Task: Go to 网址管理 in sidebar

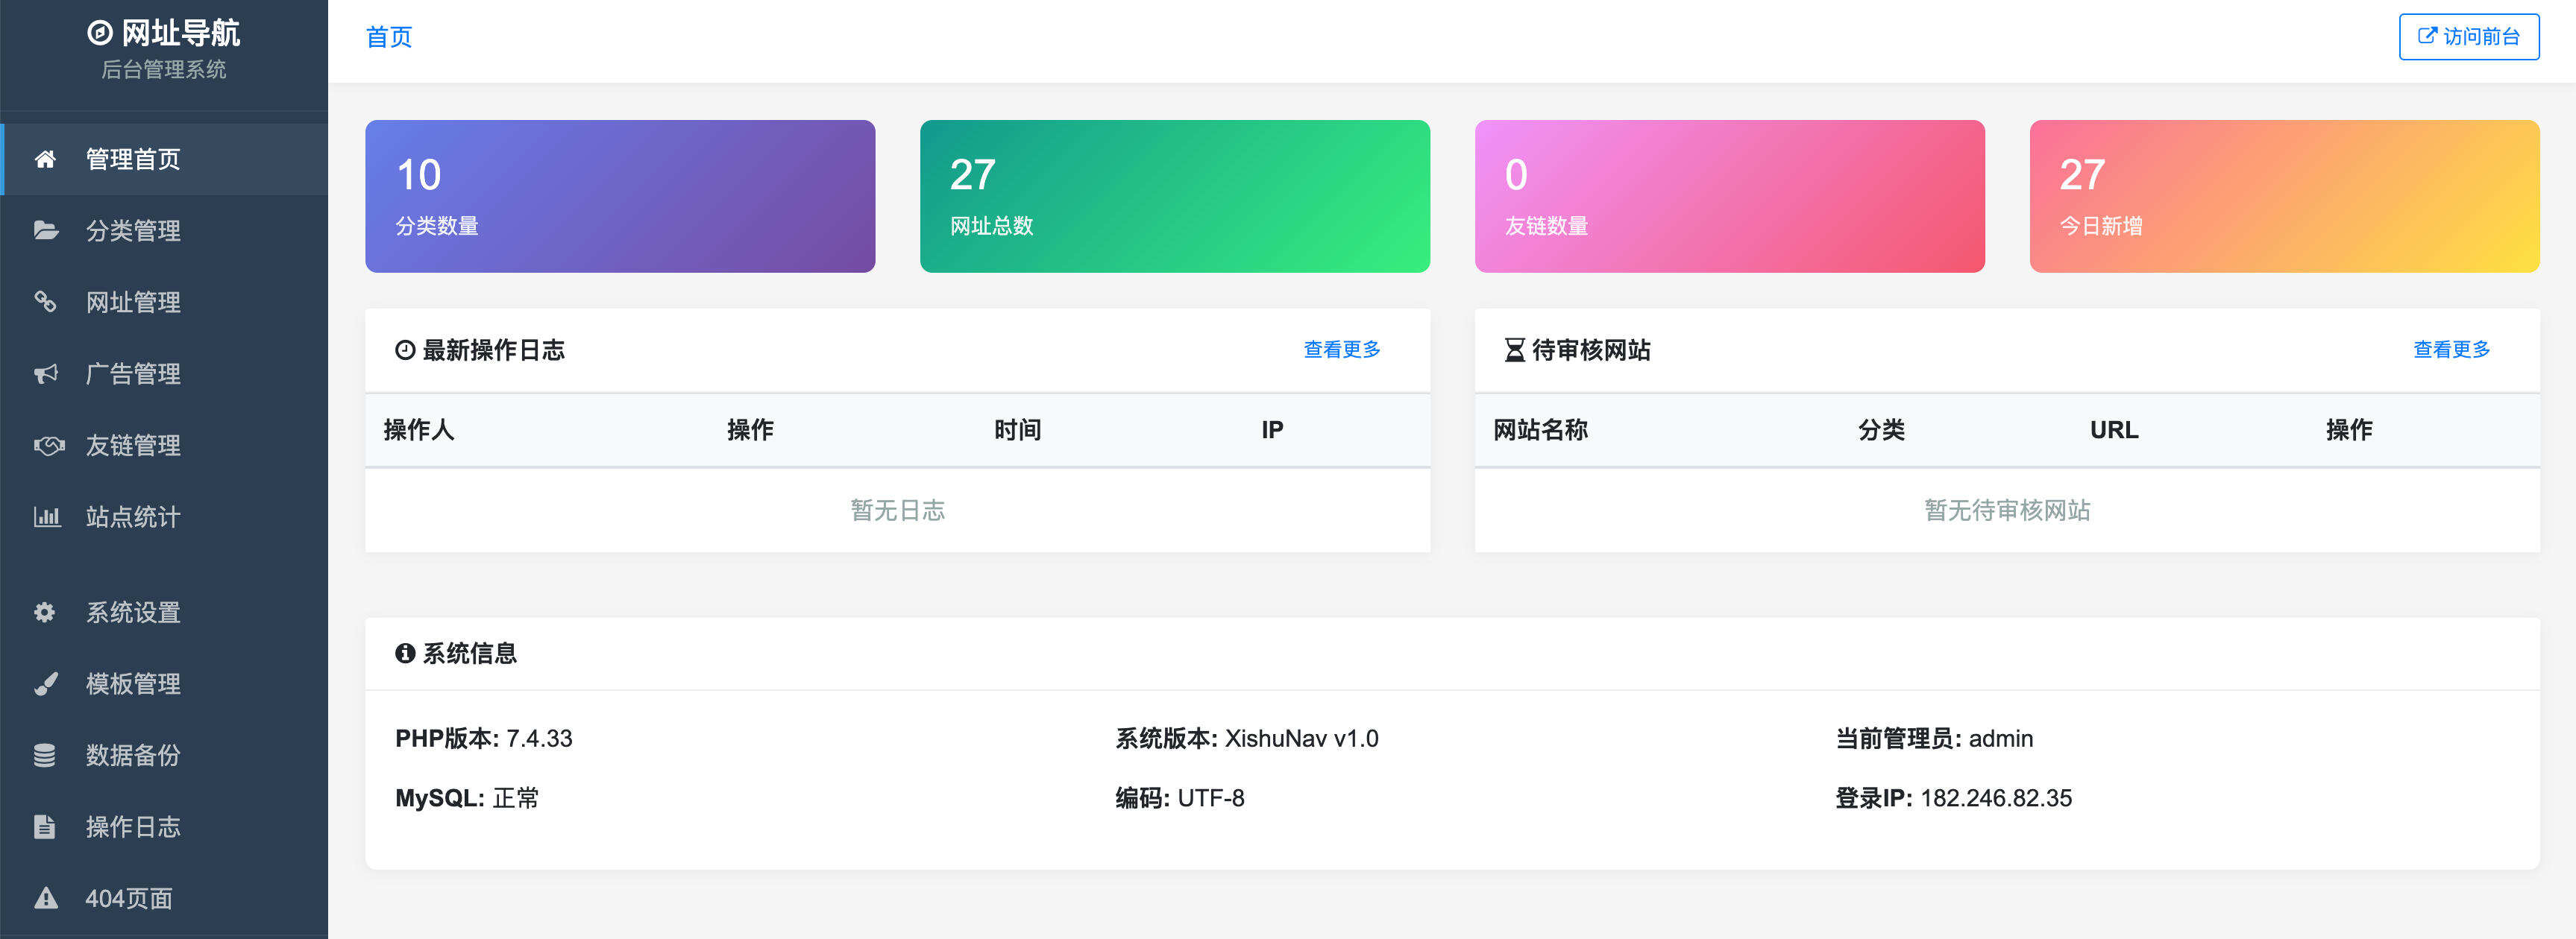Action: pos(165,302)
